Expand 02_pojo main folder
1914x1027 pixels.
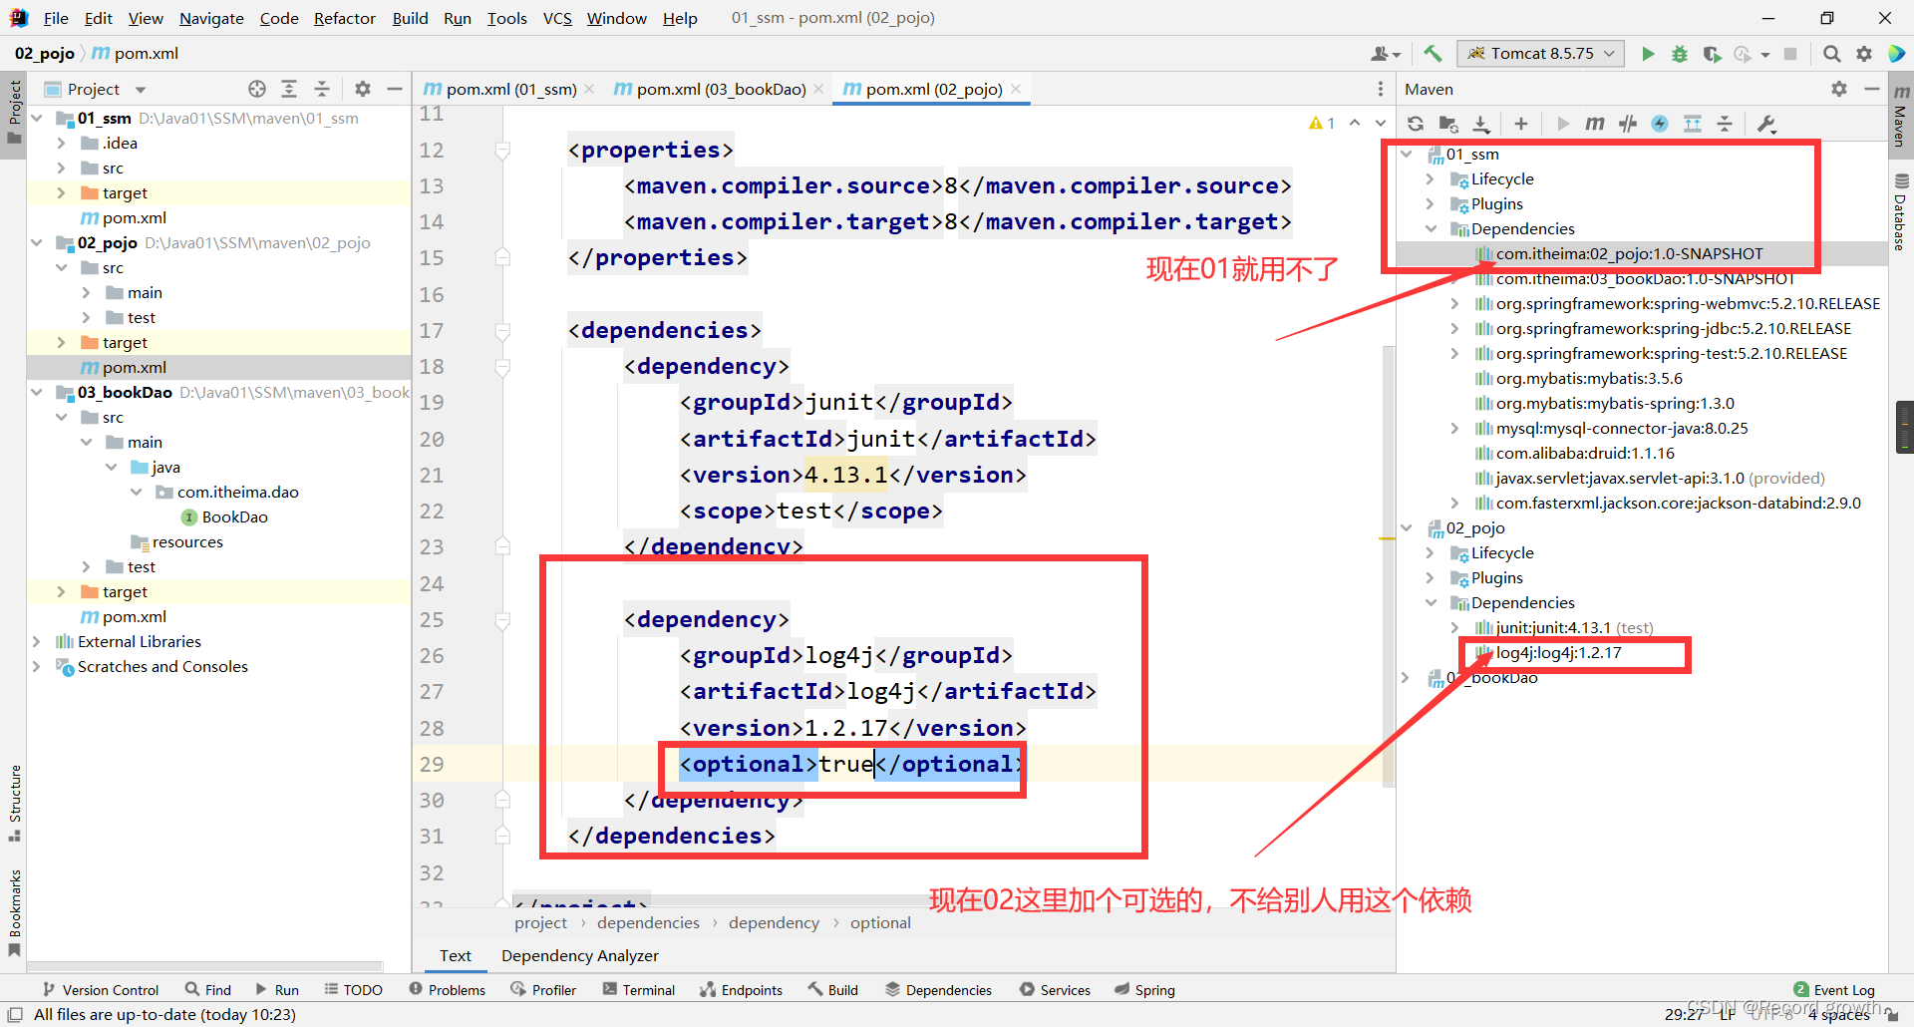click(86, 292)
